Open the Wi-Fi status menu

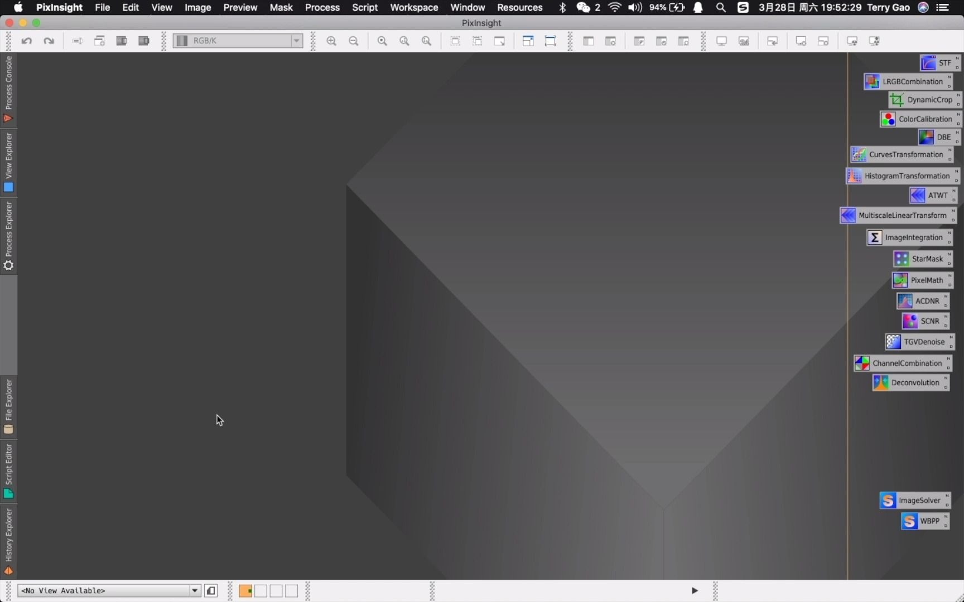pyautogui.click(x=615, y=7)
